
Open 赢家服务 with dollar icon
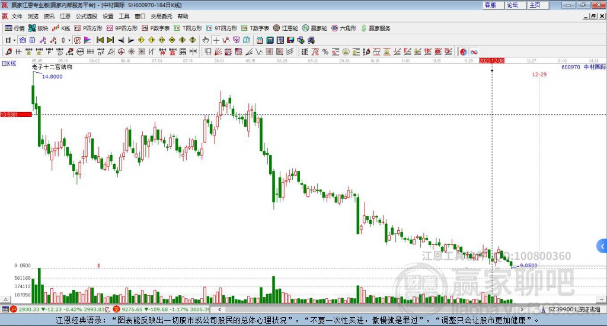click(x=375, y=28)
